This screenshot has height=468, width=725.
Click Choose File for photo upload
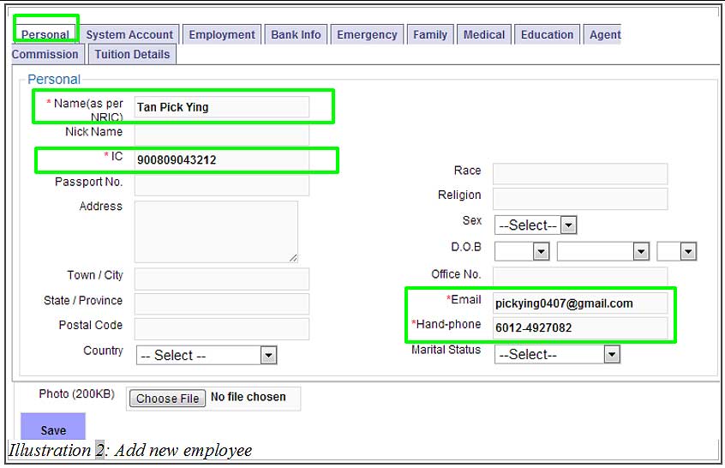coord(168,398)
